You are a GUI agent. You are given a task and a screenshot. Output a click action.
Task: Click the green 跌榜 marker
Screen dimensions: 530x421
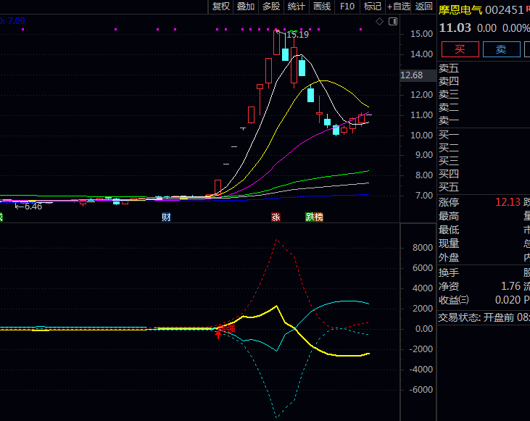314,217
